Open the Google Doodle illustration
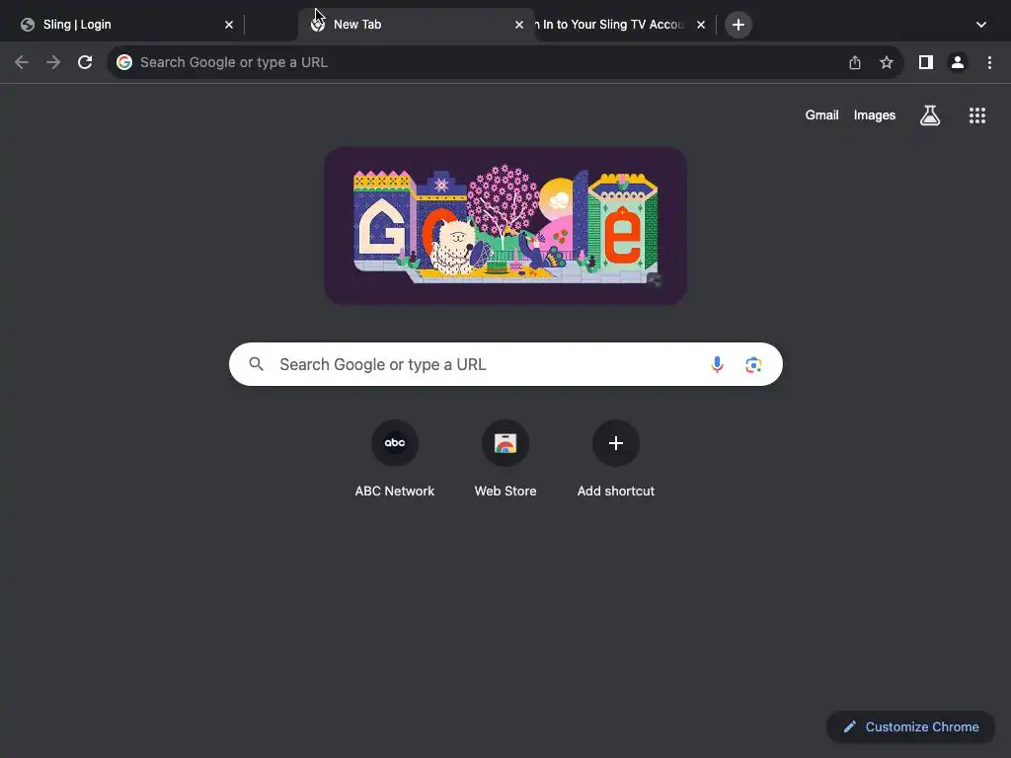The image size is (1011, 758). click(x=505, y=226)
